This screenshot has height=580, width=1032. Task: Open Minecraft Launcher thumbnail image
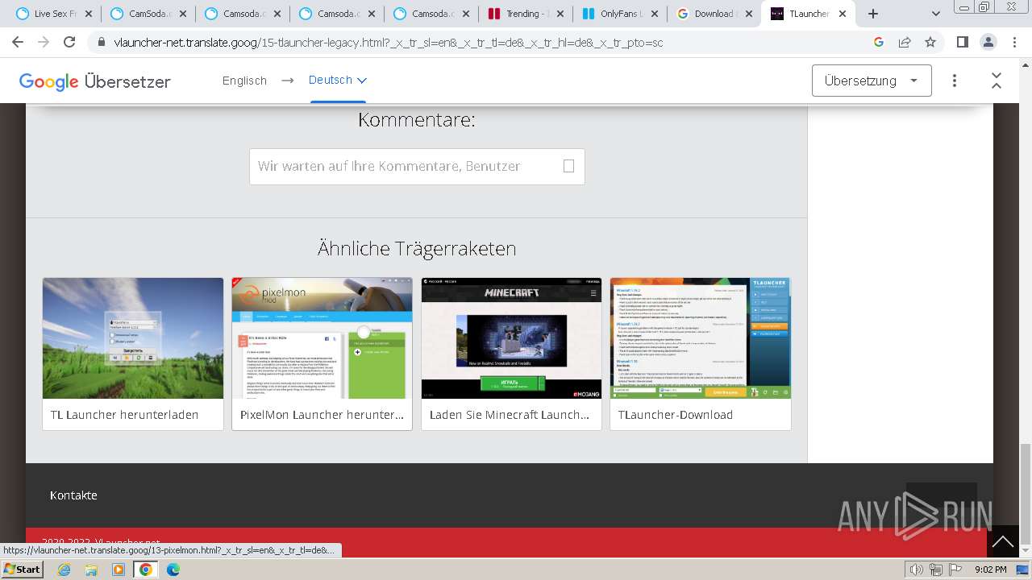pyautogui.click(x=511, y=338)
